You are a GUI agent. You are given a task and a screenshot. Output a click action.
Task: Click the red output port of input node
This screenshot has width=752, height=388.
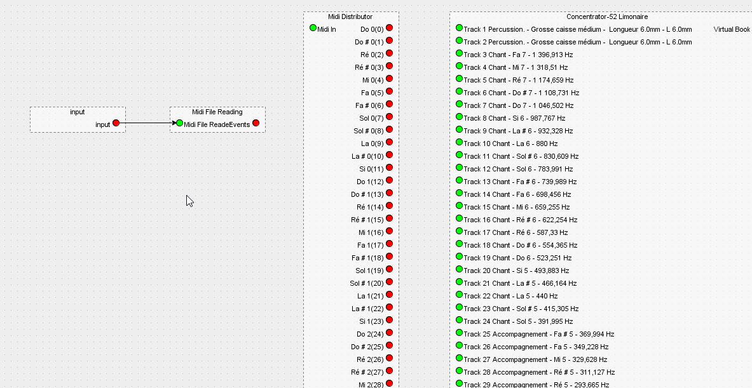[116, 123]
